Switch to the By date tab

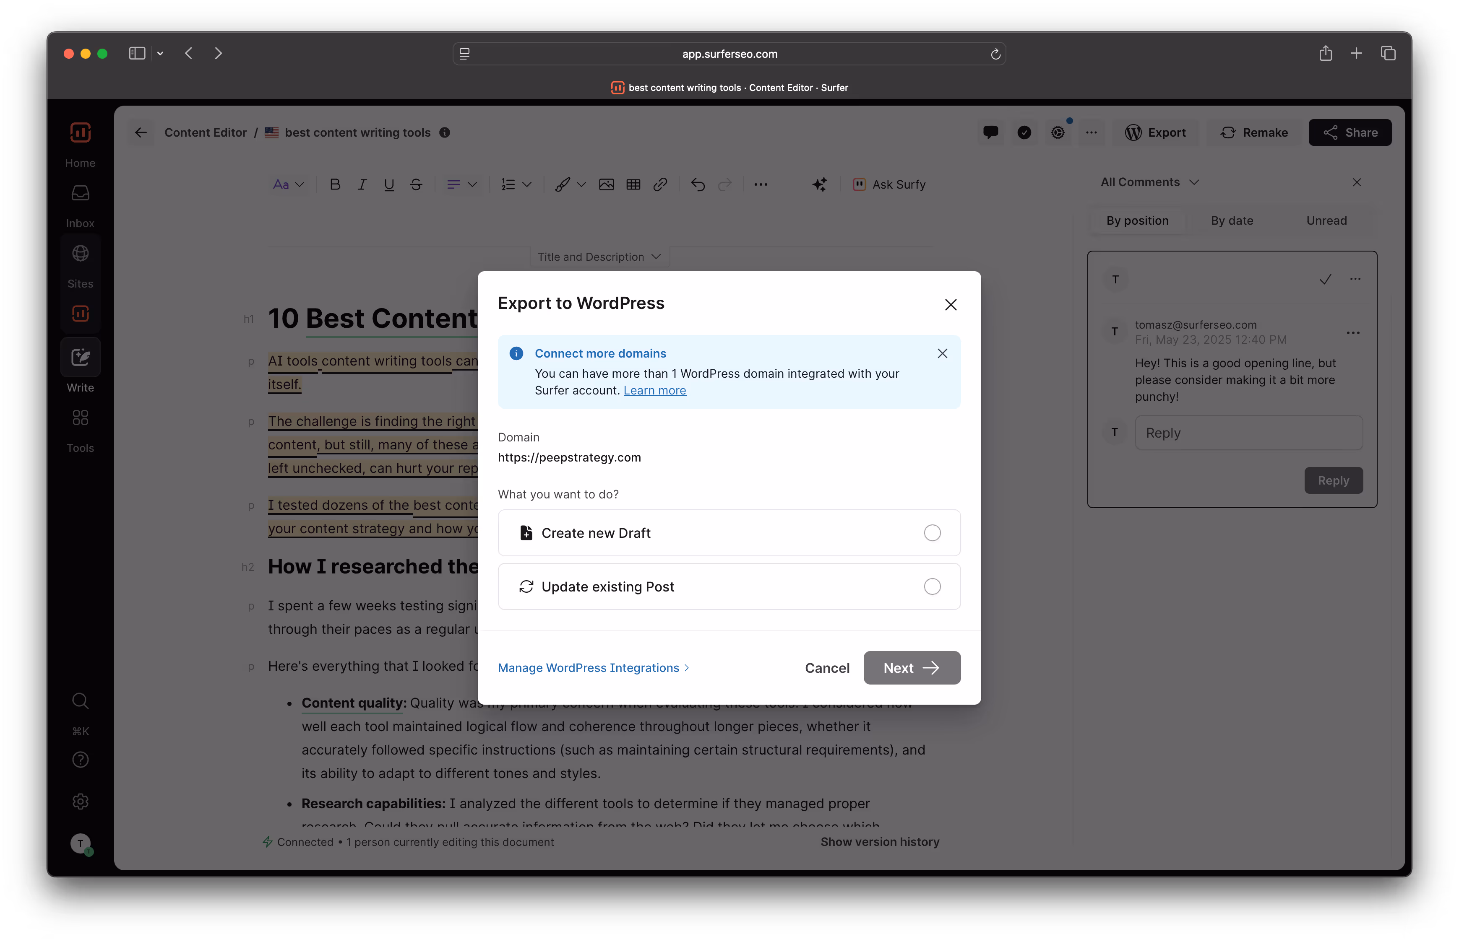click(x=1231, y=220)
